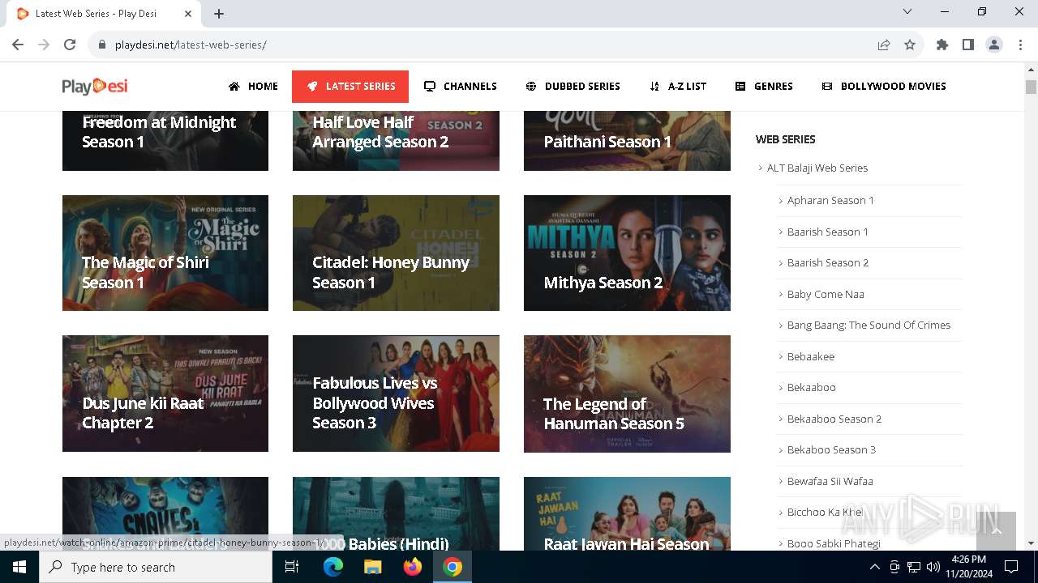The width and height of the screenshot is (1038, 583).
Task: Open Dus June kii Raat Chapter 2
Action: tap(165, 394)
